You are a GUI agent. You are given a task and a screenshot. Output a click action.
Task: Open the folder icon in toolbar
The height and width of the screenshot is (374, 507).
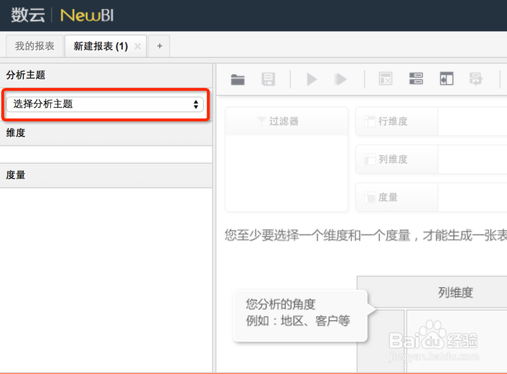[238, 79]
